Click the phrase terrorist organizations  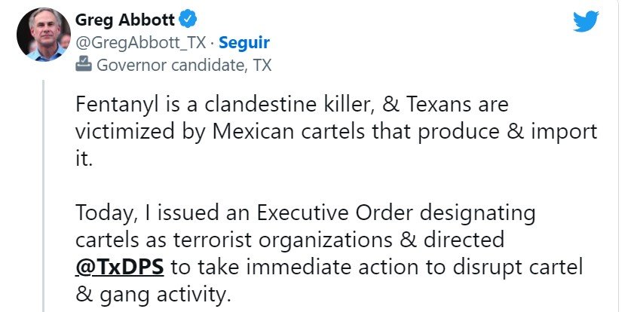point(280,240)
